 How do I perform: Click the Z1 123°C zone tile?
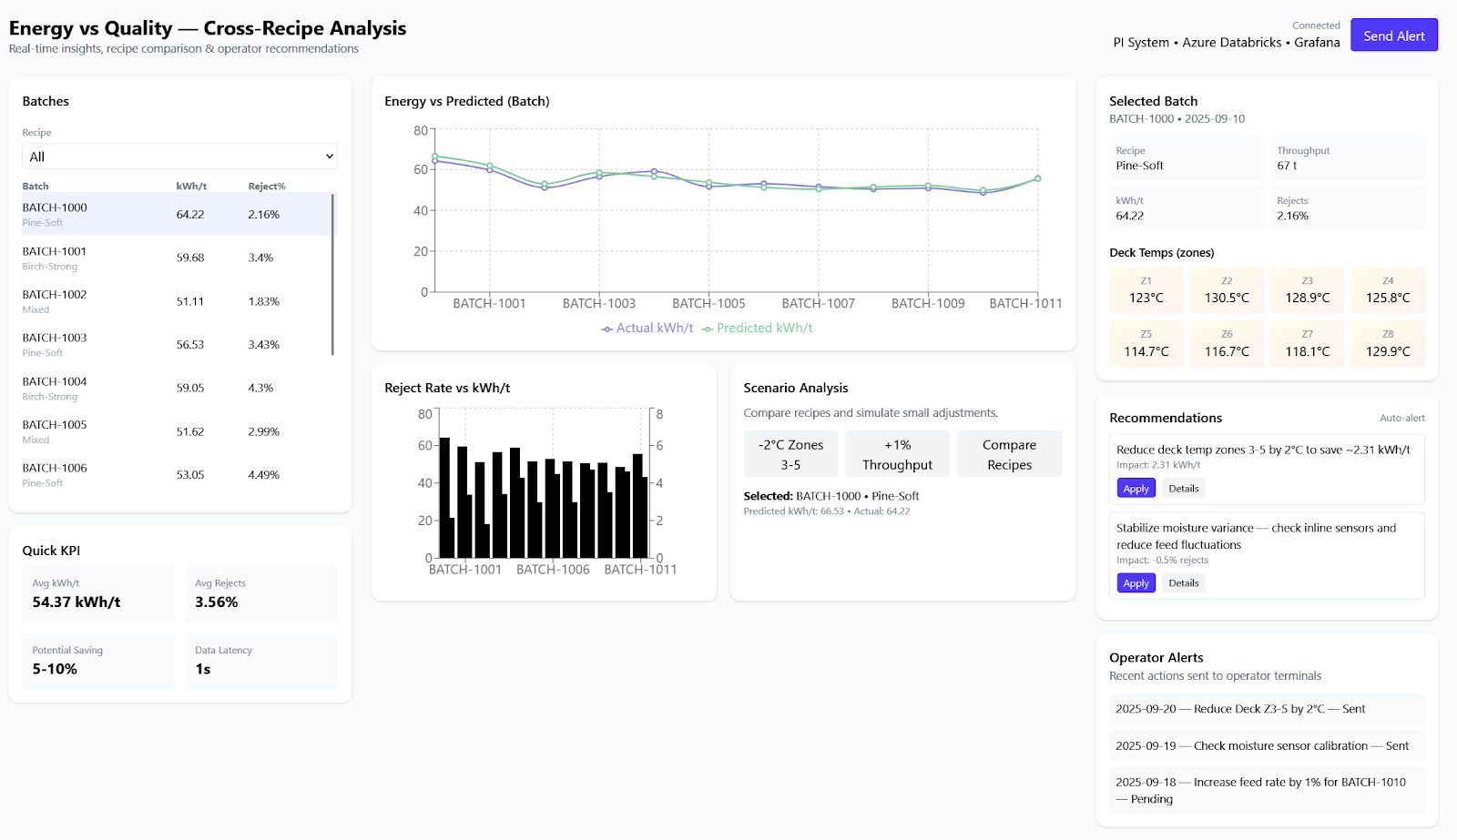point(1146,290)
